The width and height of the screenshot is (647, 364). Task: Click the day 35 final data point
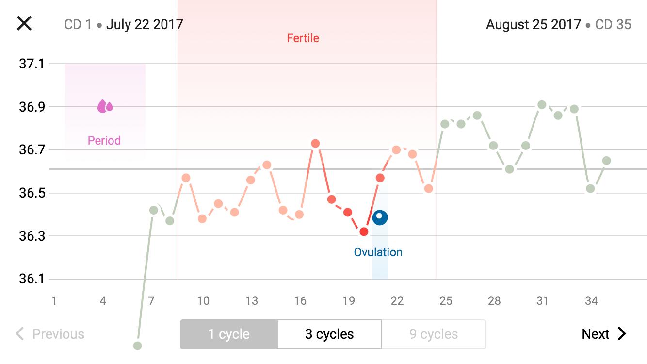606,161
